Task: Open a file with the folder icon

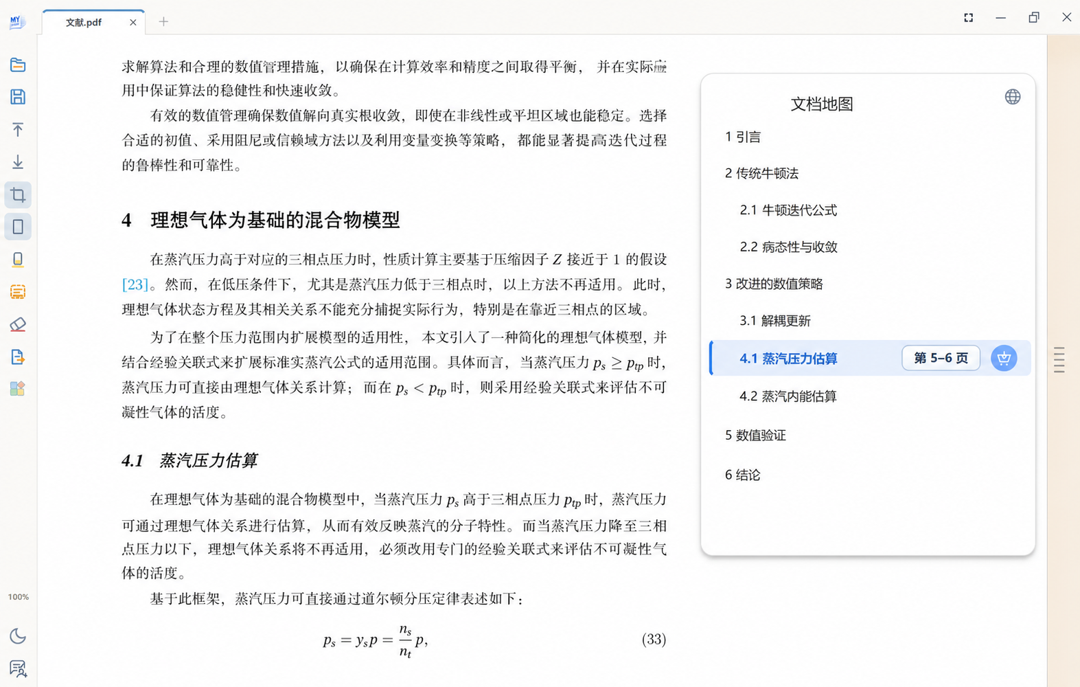Action: point(18,65)
